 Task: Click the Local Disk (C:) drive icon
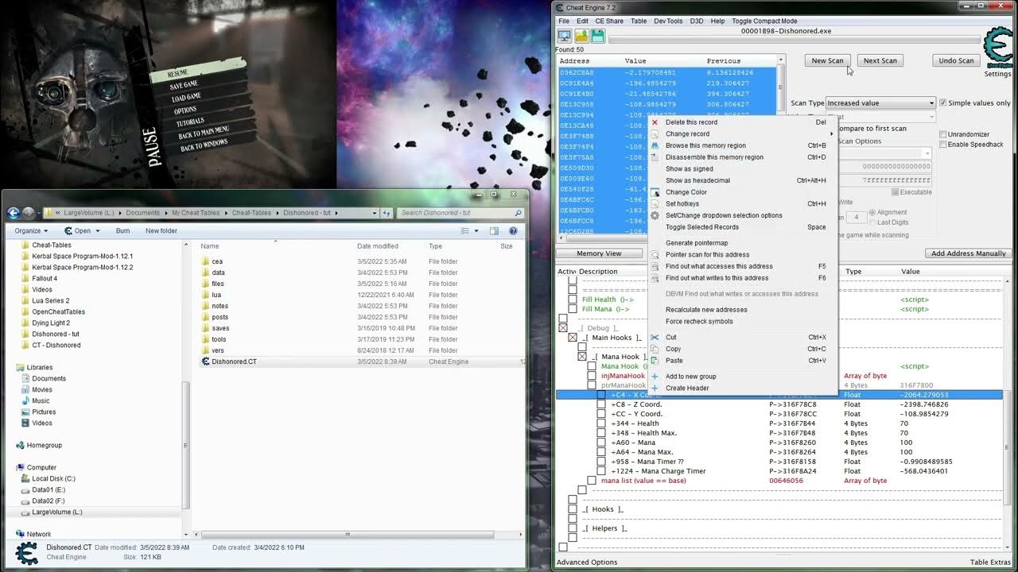(x=25, y=479)
